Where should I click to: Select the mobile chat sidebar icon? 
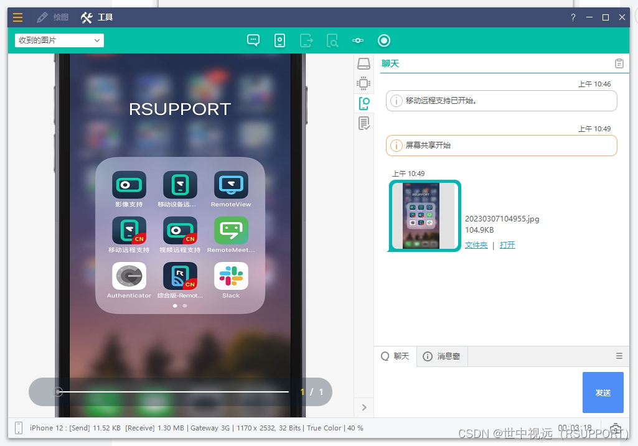tap(364, 103)
